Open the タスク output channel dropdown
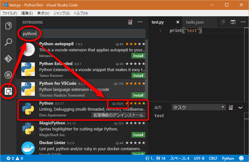The width and height of the screenshot is (249, 162). 199,107
